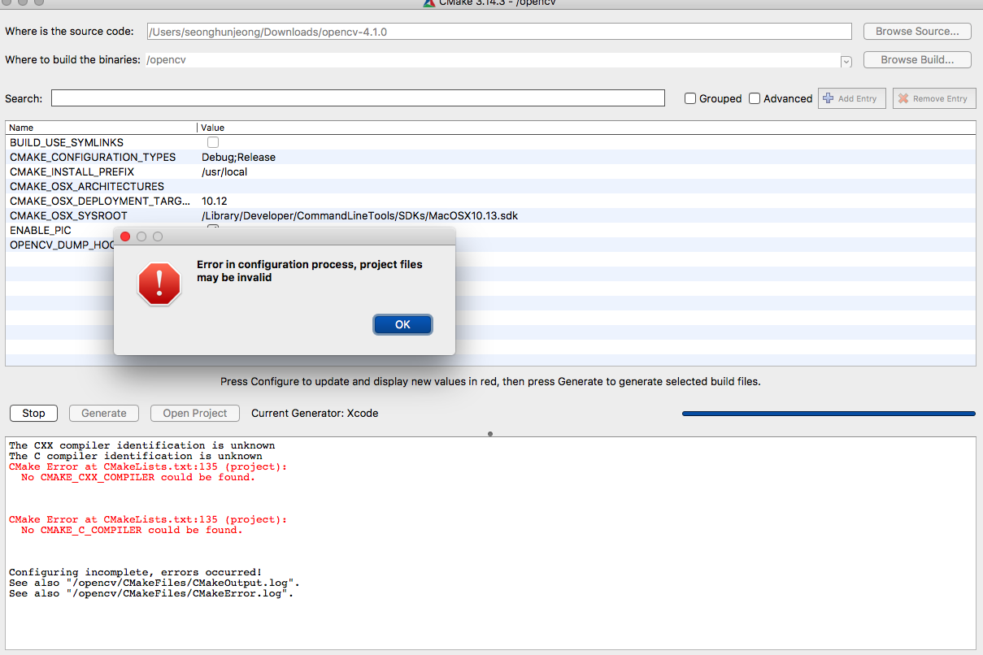983x655 pixels.
Task: Click the configuration progress bar
Action: [829, 414]
